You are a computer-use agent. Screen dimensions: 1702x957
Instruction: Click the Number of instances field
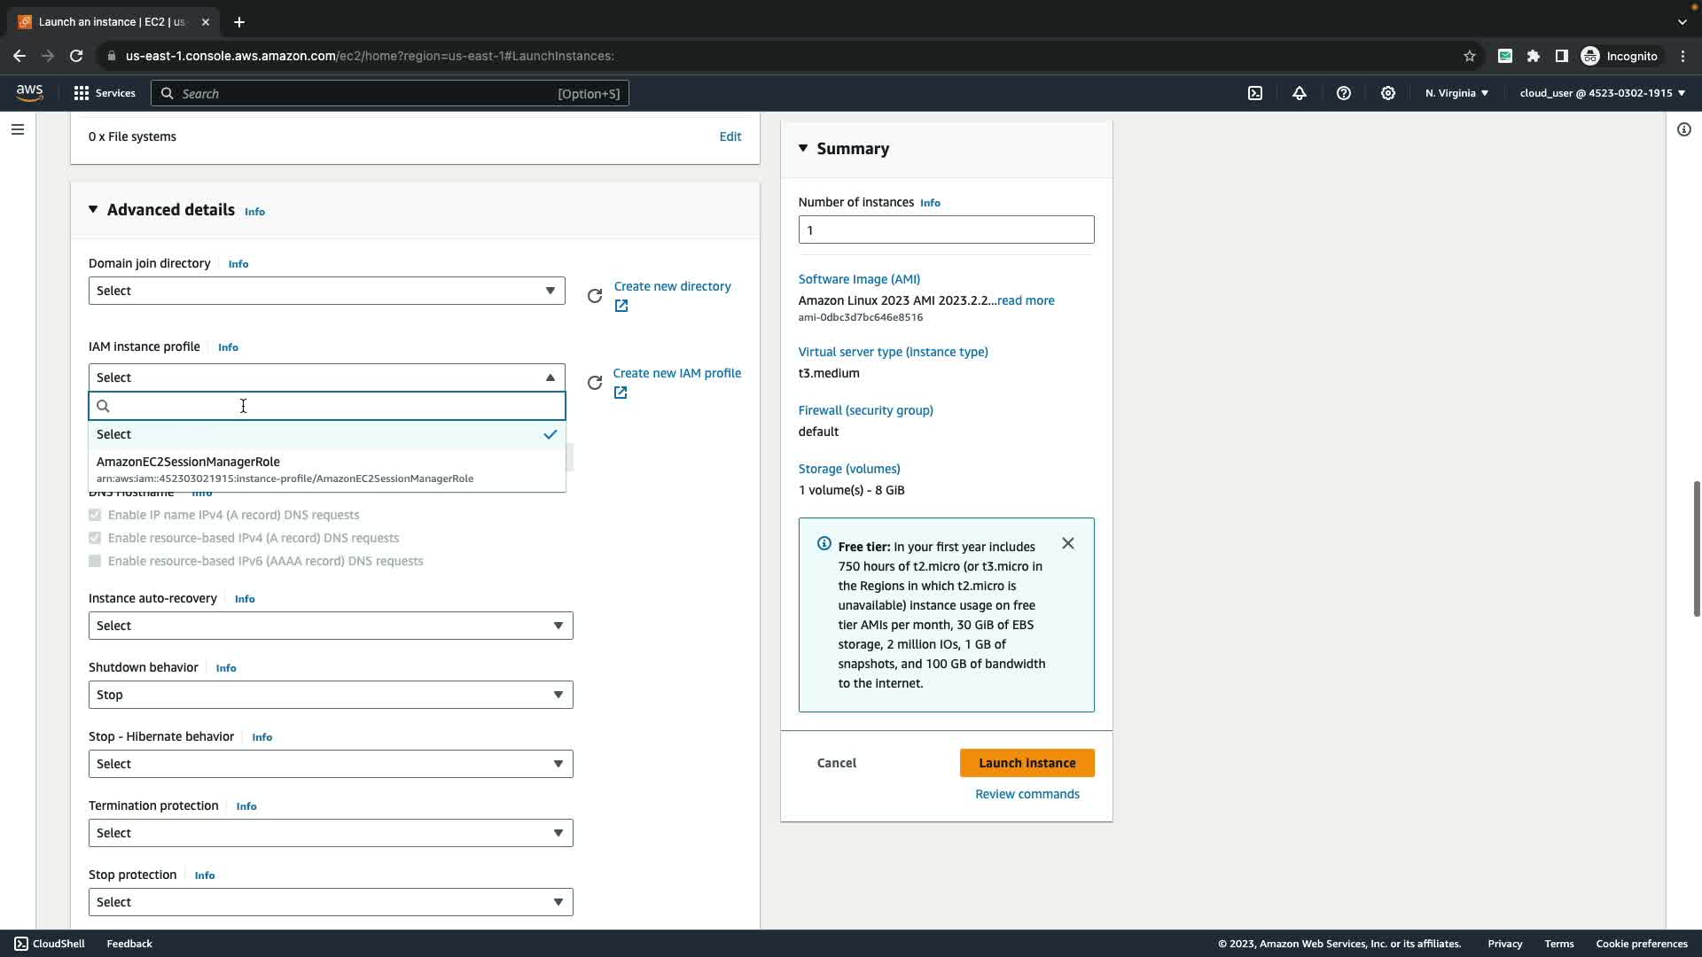point(946,230)
